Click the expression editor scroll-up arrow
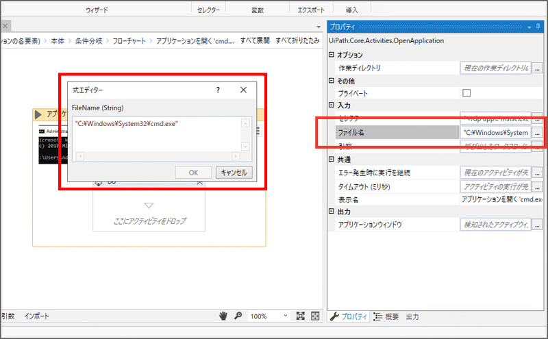The width and height of the screenshot is (548, 339). [x=245, y=123]
